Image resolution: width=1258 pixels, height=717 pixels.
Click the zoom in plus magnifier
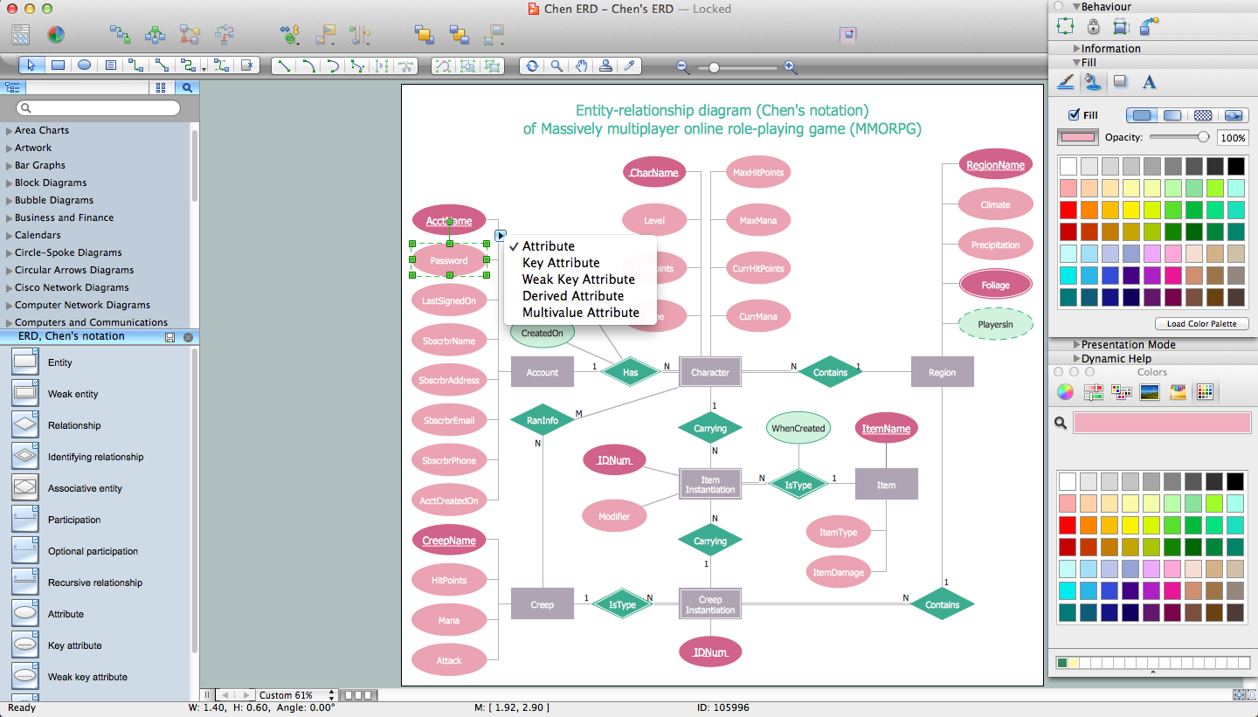click(790, 66)
